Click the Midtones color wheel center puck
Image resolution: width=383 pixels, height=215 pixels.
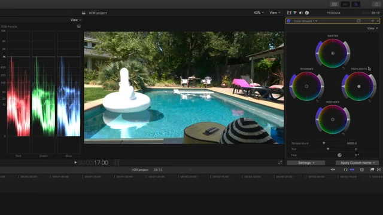pos(333,119)
